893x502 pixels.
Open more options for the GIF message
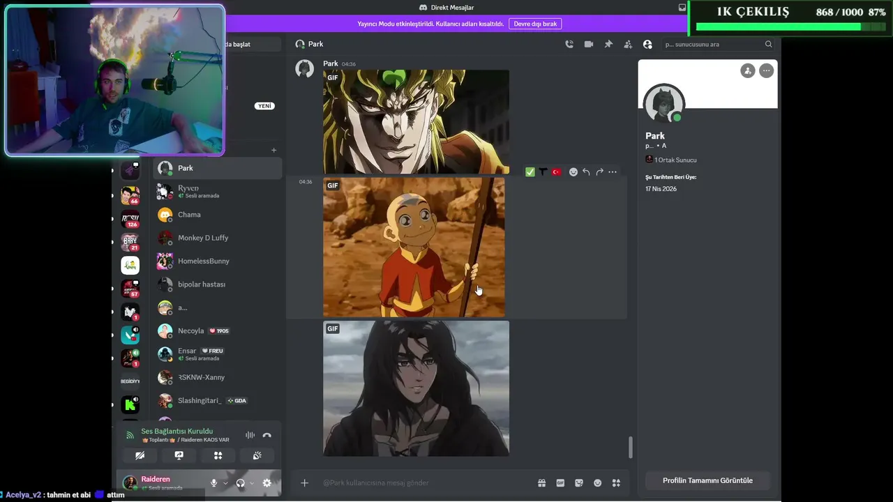(613, 172)
